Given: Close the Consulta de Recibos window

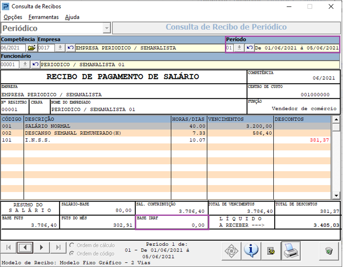Looking at the screenshot, I should click(x=331, y=7).
